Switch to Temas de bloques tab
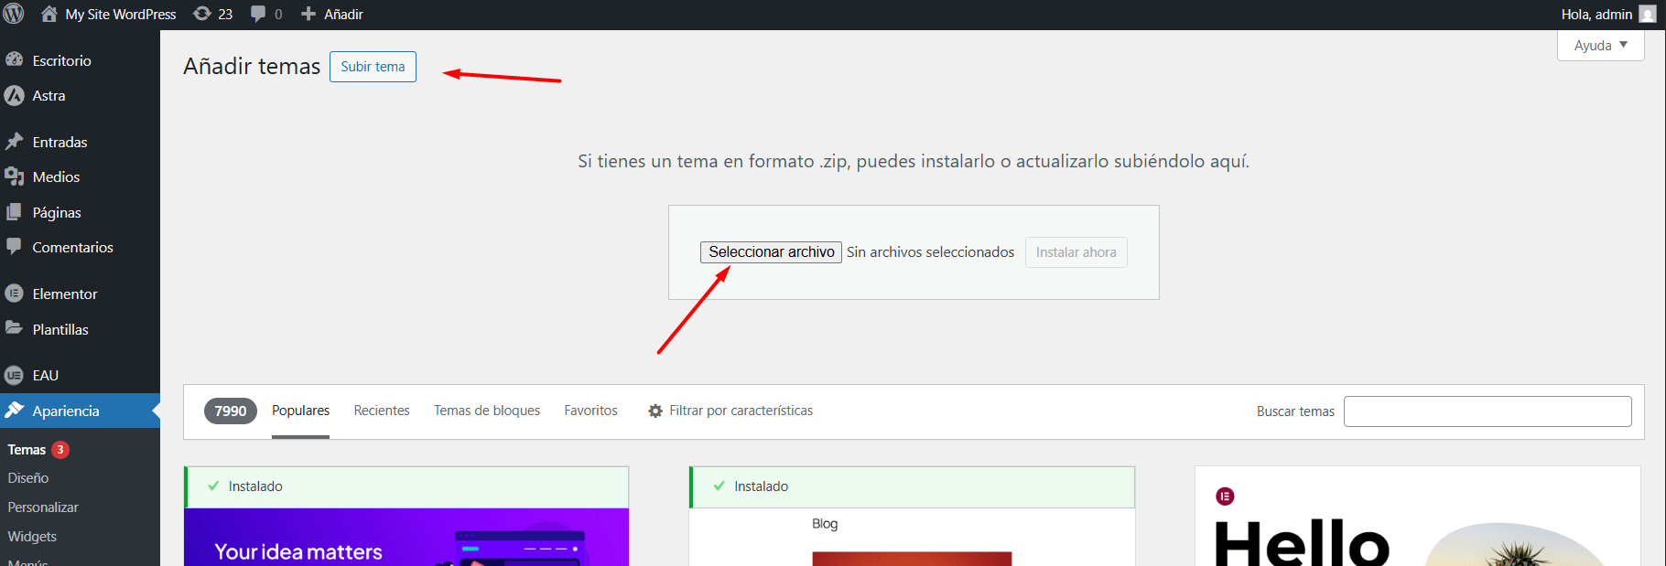The image size is (1666, 566). (x=487, y=411)
